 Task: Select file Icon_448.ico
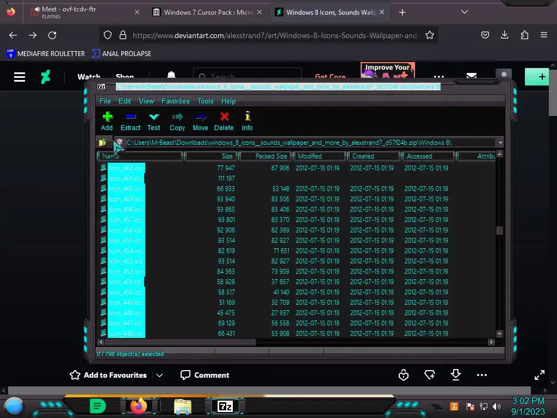click(x=126, y=313)
